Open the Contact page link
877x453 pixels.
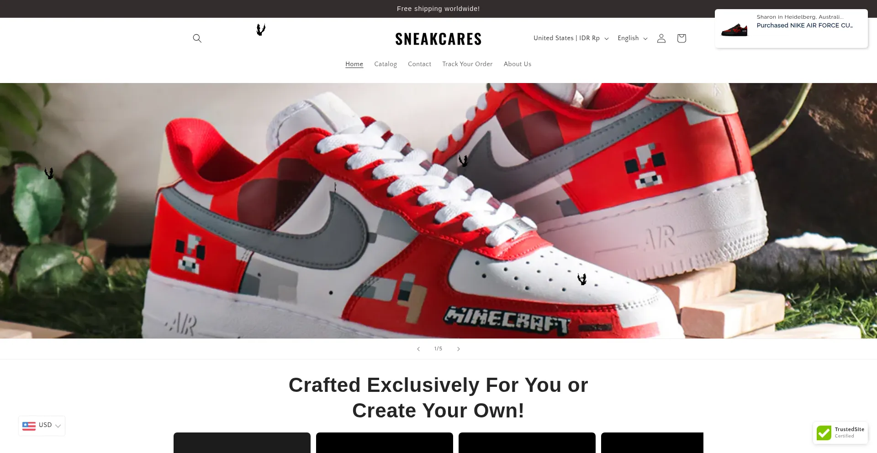(419, 64)
